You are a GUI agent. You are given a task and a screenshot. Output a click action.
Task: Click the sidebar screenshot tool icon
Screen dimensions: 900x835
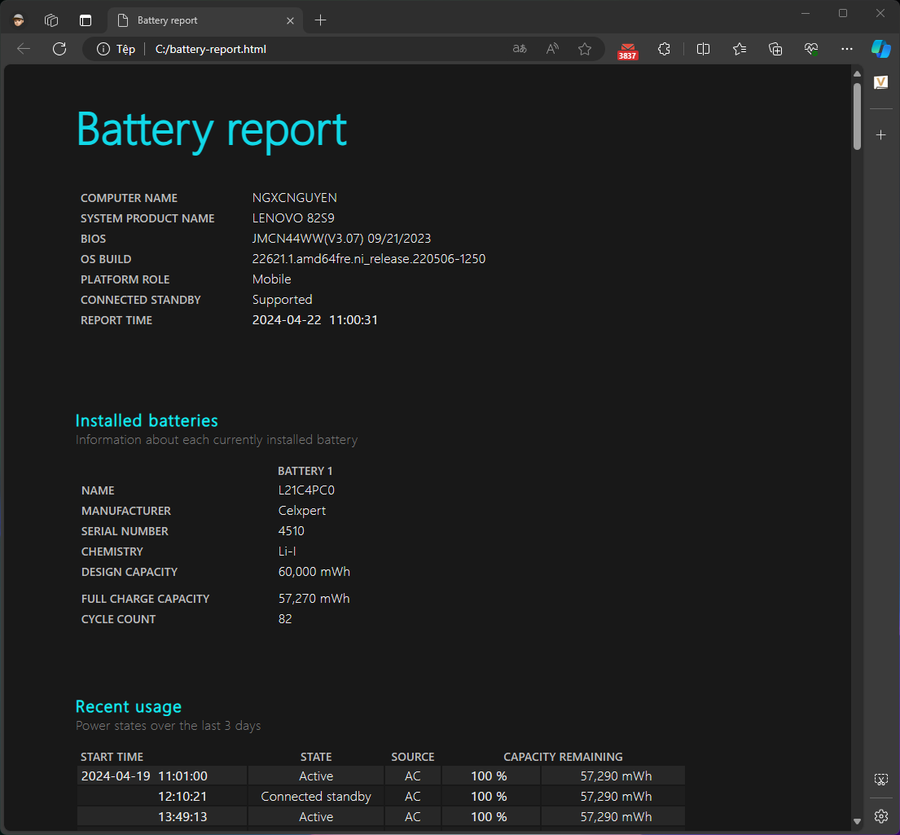tap(881, 780)
